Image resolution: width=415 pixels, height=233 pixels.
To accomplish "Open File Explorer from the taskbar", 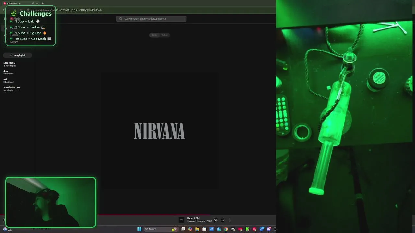I will (197, 229).
